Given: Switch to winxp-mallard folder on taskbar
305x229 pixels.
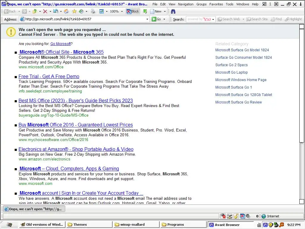Looking at the screenshot, I should (x=136, y=225).
